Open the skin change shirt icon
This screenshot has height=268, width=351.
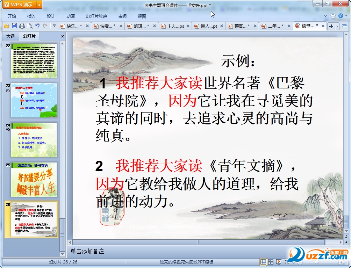[x=333, y=16]
